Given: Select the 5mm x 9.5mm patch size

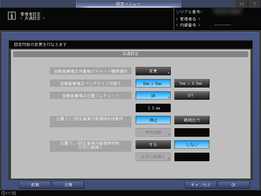Looking at the screenshot, I should (192, 84).
